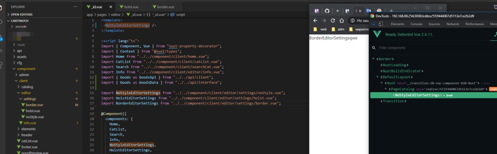Select the purple Twitch browser tab
This screenshot has width=497, height=154.
[x=317, y=11]
